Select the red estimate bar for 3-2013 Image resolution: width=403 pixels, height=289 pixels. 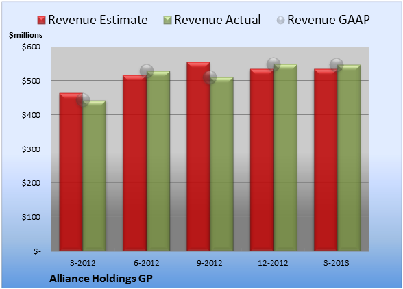click(x=326, y=160)
